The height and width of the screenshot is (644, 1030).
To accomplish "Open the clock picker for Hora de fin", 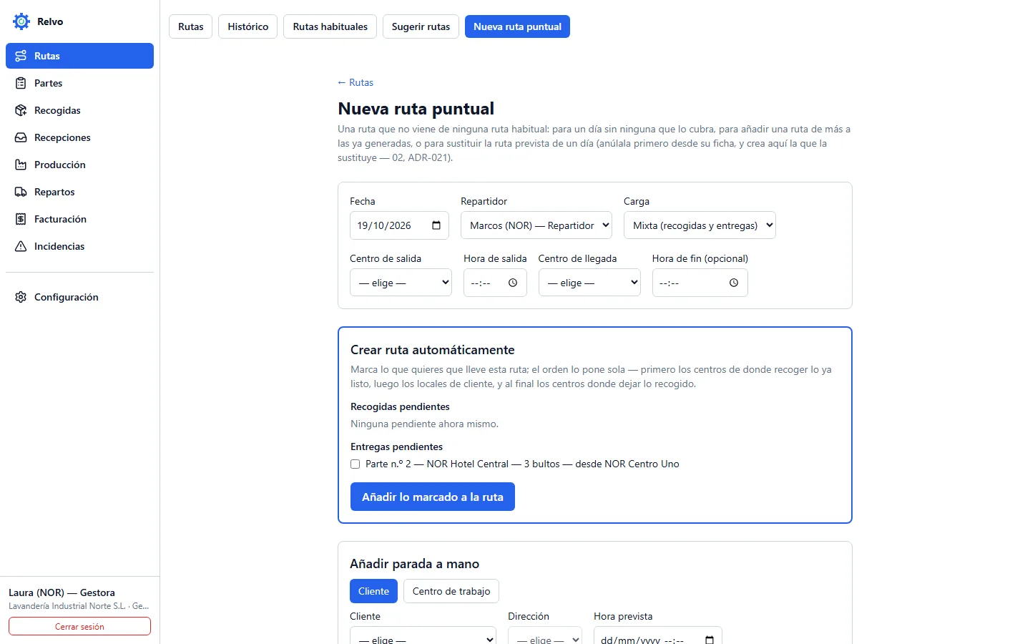I will coord(734,283).
